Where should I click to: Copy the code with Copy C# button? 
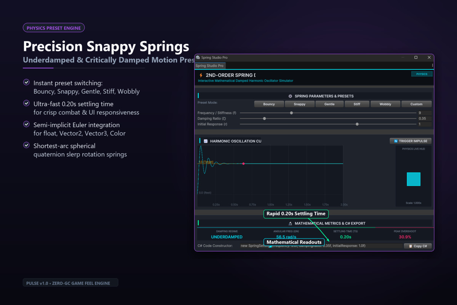[x=418, y=246]
